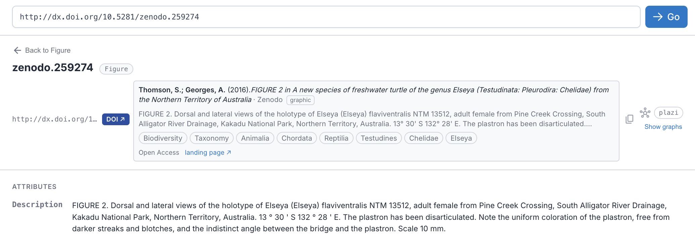Open the DOI external link badge
695x241 pixels.
click(x=116, y=119)
